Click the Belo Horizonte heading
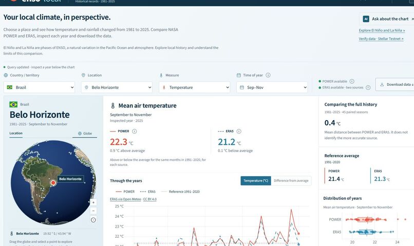Screen dimensions: 414x246 point(40,115)
